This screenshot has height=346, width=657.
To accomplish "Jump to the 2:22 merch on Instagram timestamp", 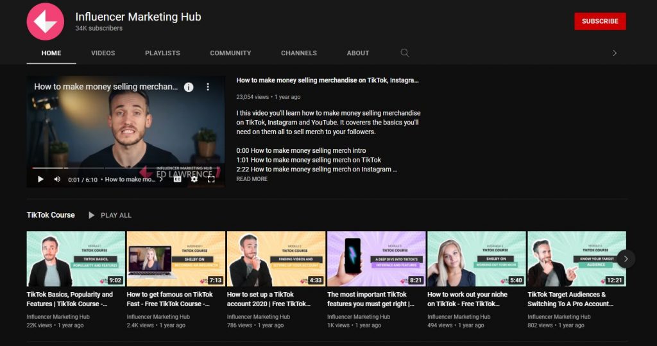I will point(242,169).
